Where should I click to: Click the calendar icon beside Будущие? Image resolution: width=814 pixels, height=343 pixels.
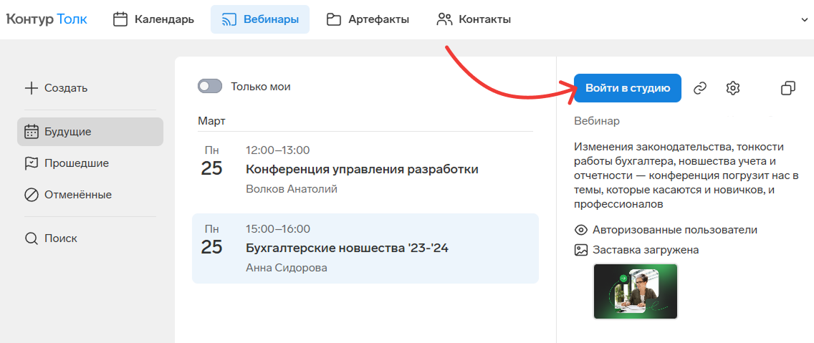[32, 132]
